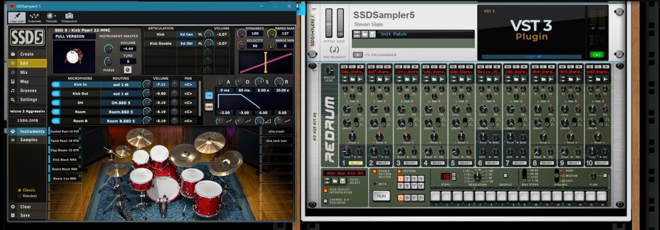This screenshot has height=230, width=660.
Task: Save patch with disk icon beside Init Patch
Action: point(372,34)
